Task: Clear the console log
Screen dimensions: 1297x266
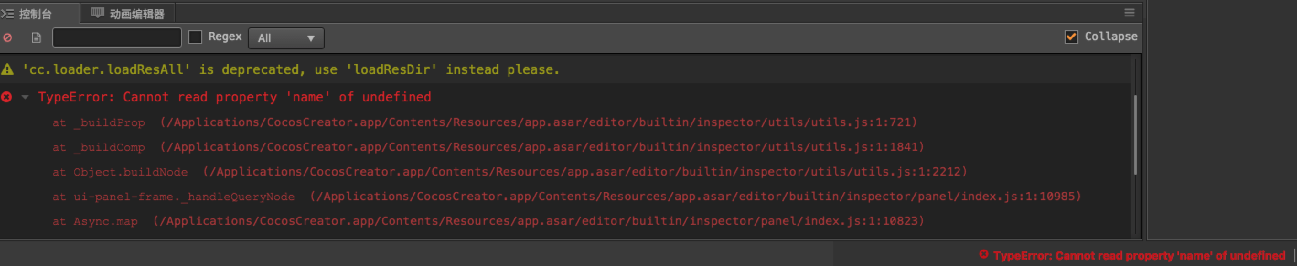Action: (x=8, y=38)
